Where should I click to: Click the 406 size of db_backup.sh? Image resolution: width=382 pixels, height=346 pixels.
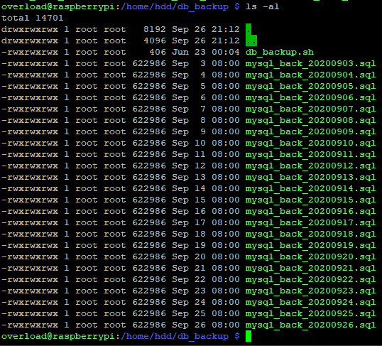pos(158,52)
